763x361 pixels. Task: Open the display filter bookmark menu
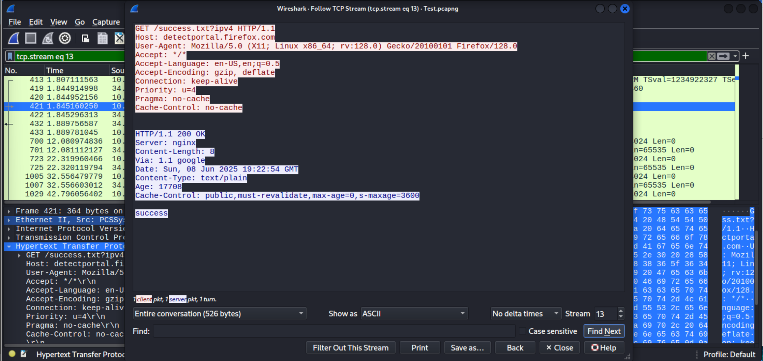click(10, 57)
